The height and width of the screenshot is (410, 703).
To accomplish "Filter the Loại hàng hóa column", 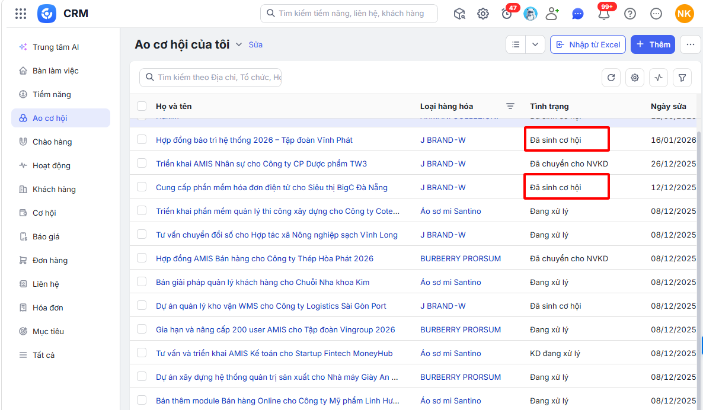I will coord(510,106).
